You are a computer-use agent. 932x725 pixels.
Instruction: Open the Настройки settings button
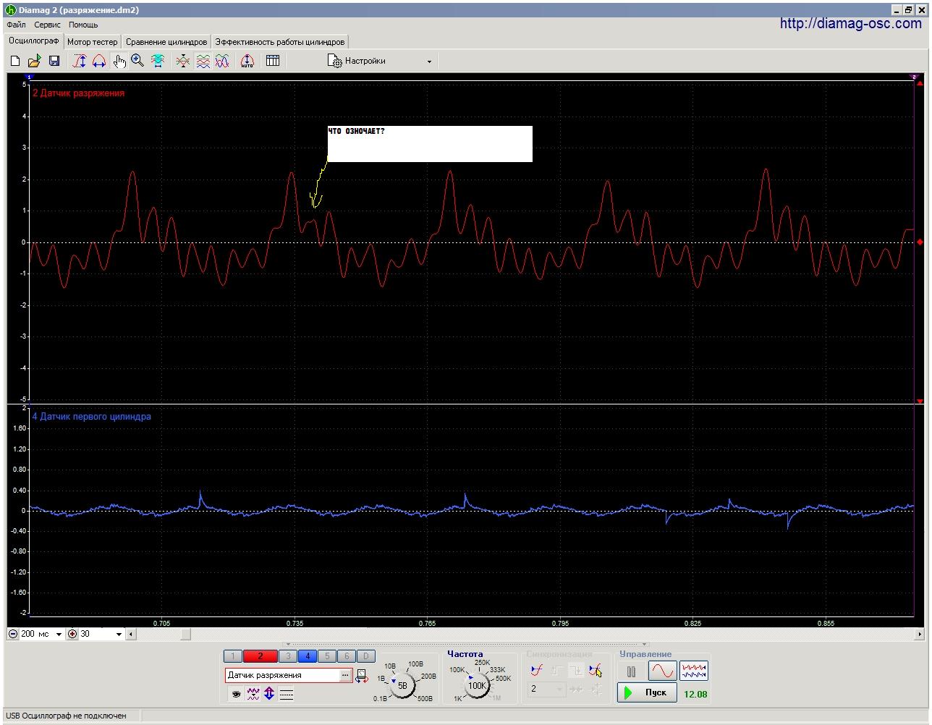(357, 62)
